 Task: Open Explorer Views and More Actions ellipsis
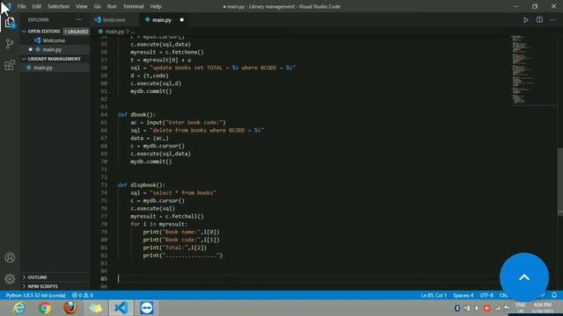tap(79, 19)
